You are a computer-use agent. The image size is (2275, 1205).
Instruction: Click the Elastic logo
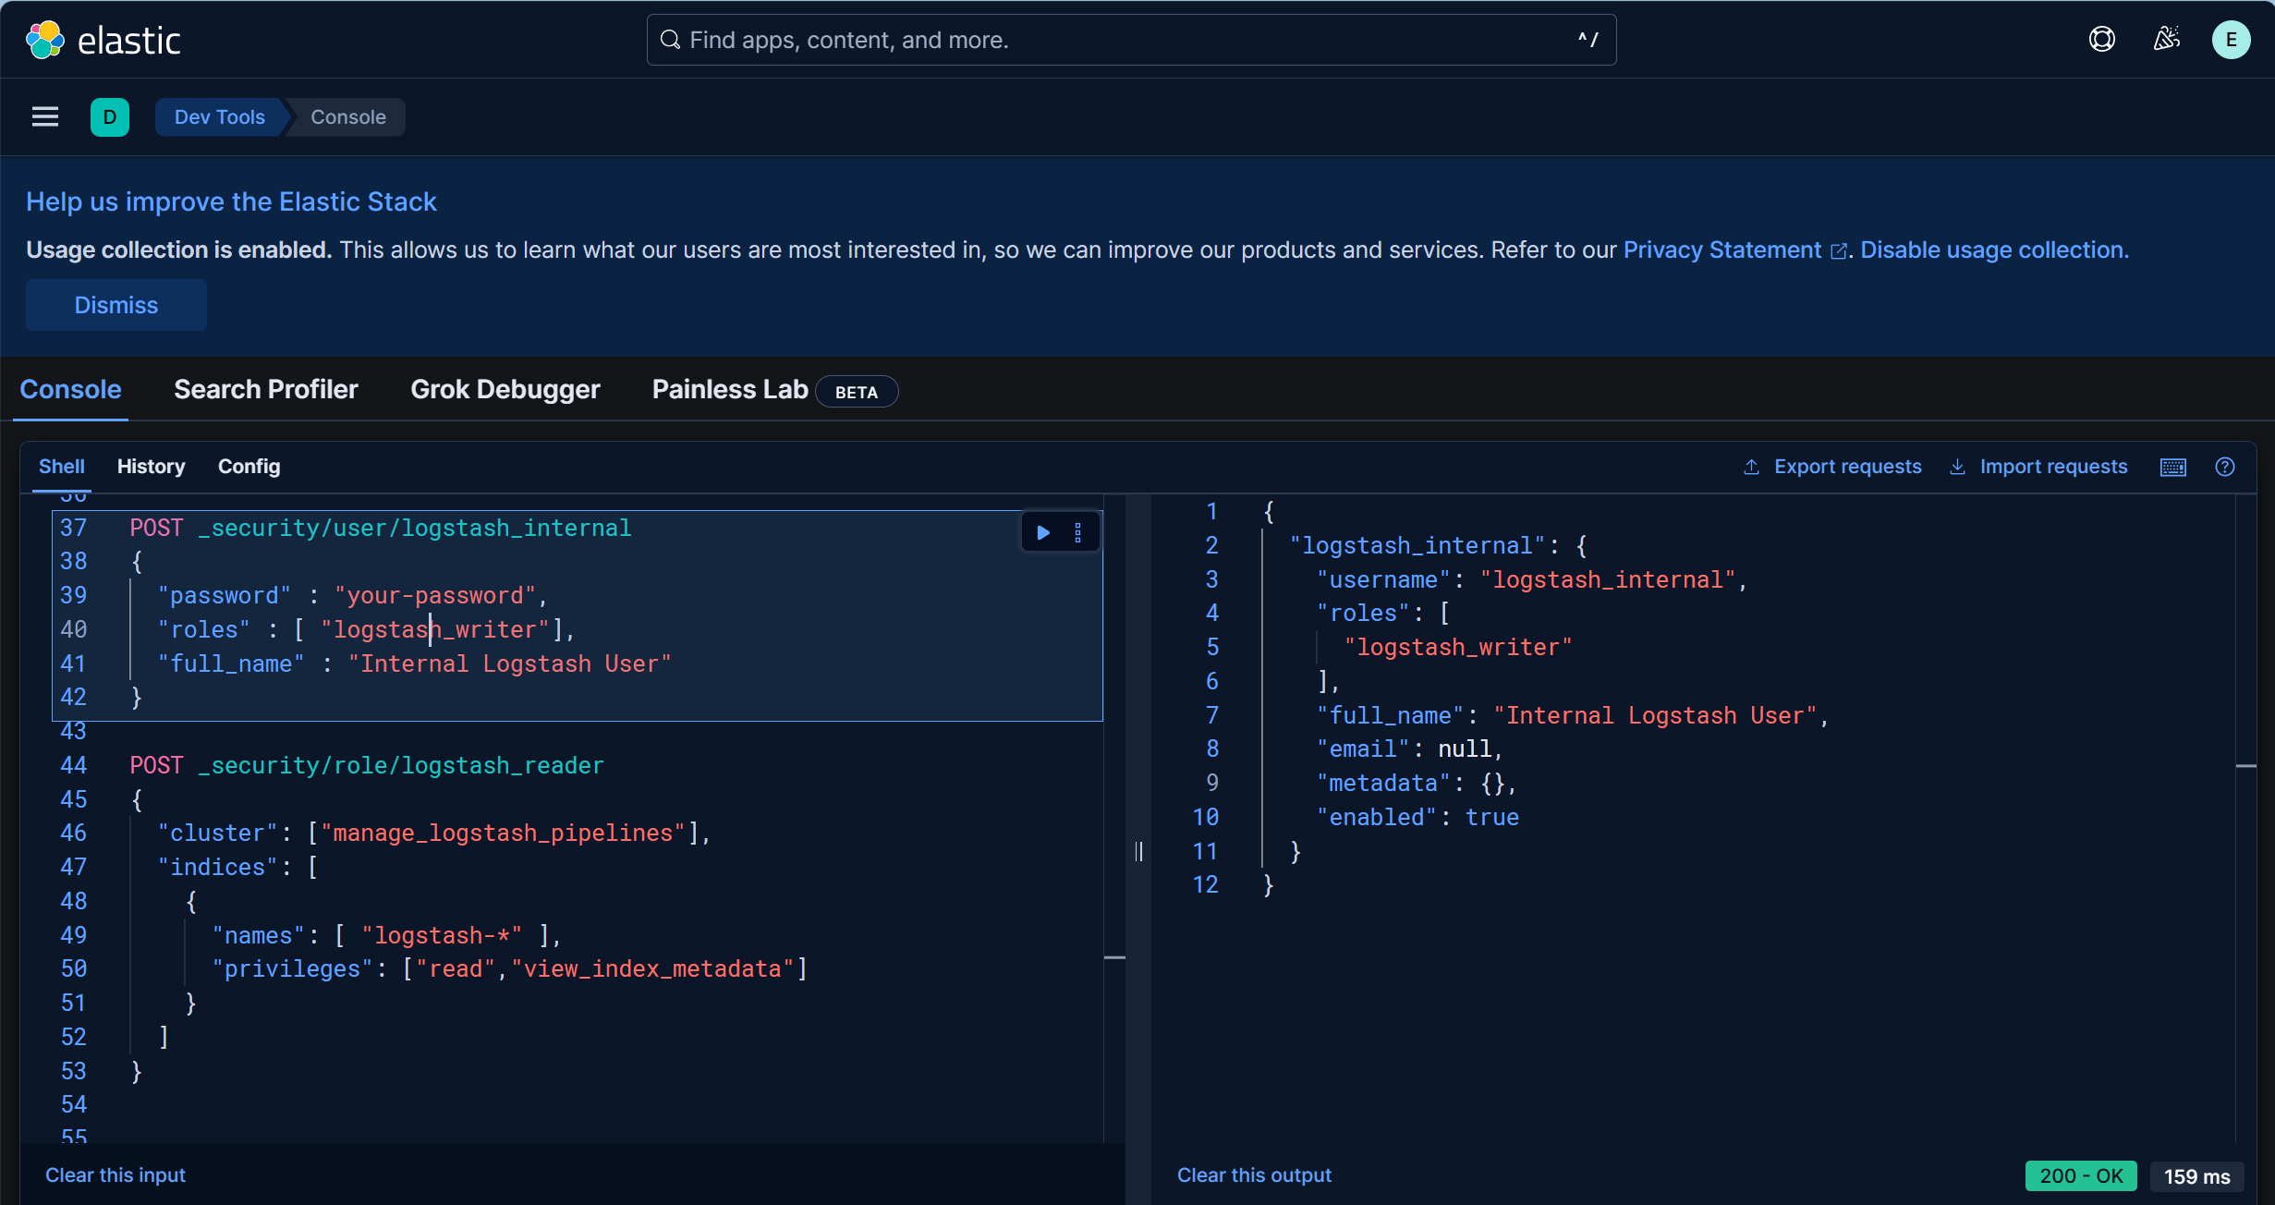103,40
